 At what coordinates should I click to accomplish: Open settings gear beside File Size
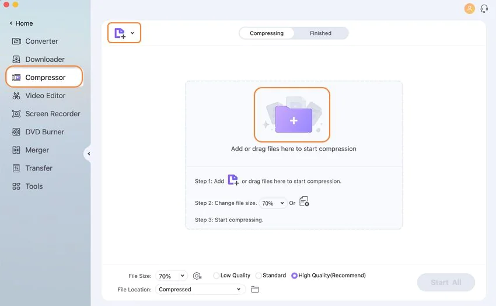coord(197,276)
